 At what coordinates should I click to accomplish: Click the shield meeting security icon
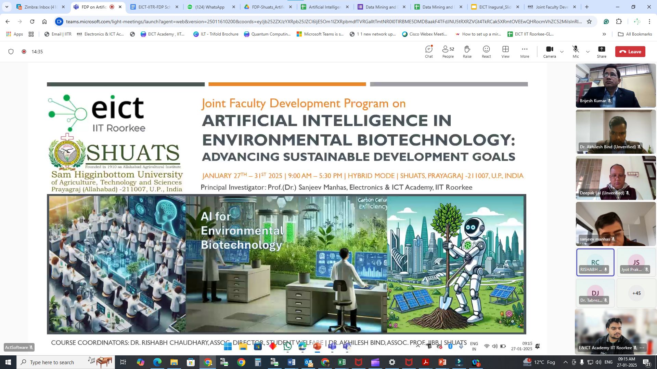pos(11,52)
